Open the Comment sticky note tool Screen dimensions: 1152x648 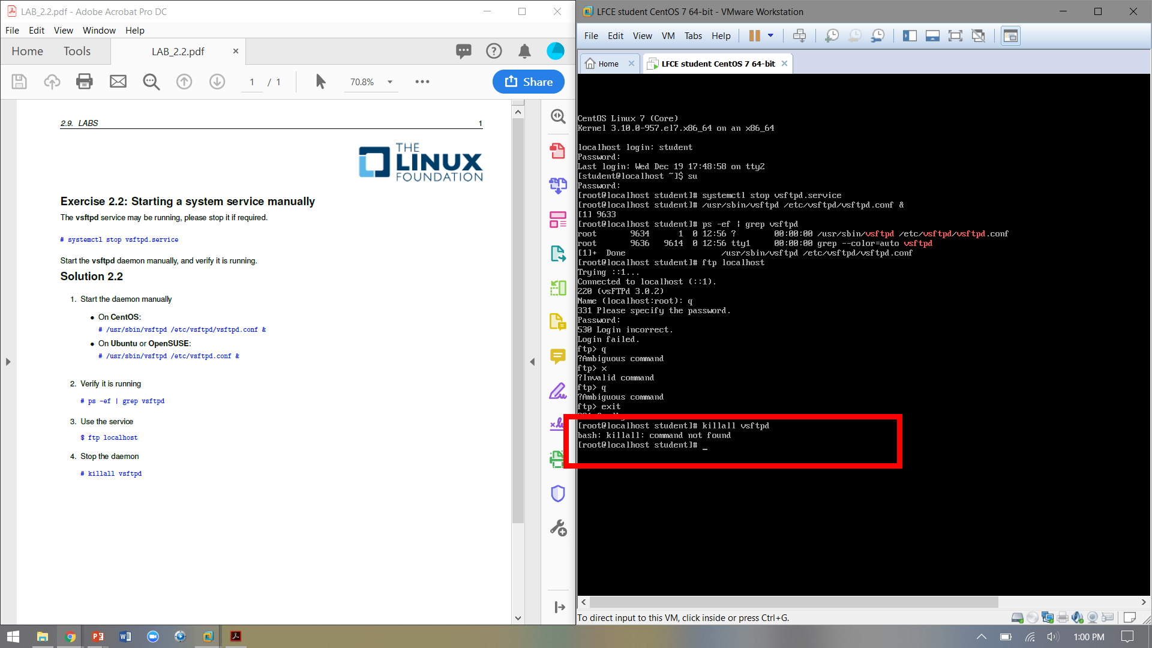tap(558, 356)
